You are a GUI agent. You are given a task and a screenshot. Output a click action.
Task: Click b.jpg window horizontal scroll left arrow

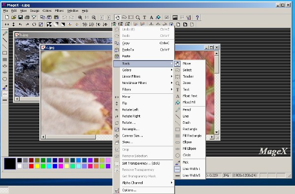click(x=17, y=99)
